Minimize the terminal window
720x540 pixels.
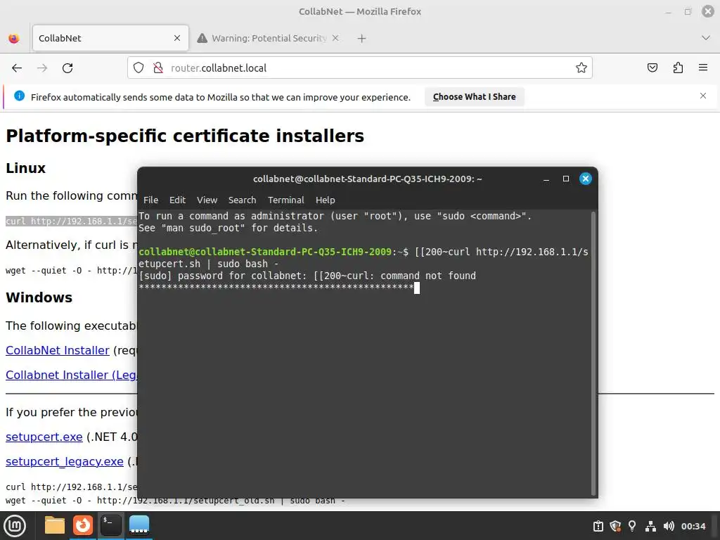point(546,179)
